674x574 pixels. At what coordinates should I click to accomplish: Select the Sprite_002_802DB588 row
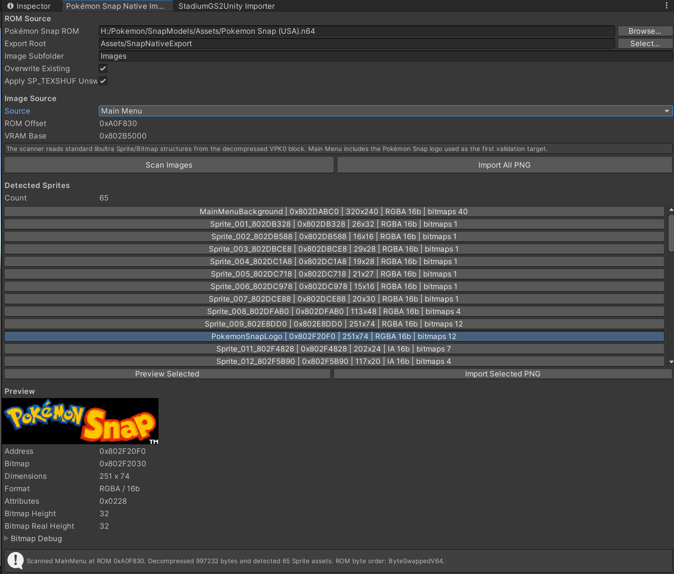coord(334,237)
